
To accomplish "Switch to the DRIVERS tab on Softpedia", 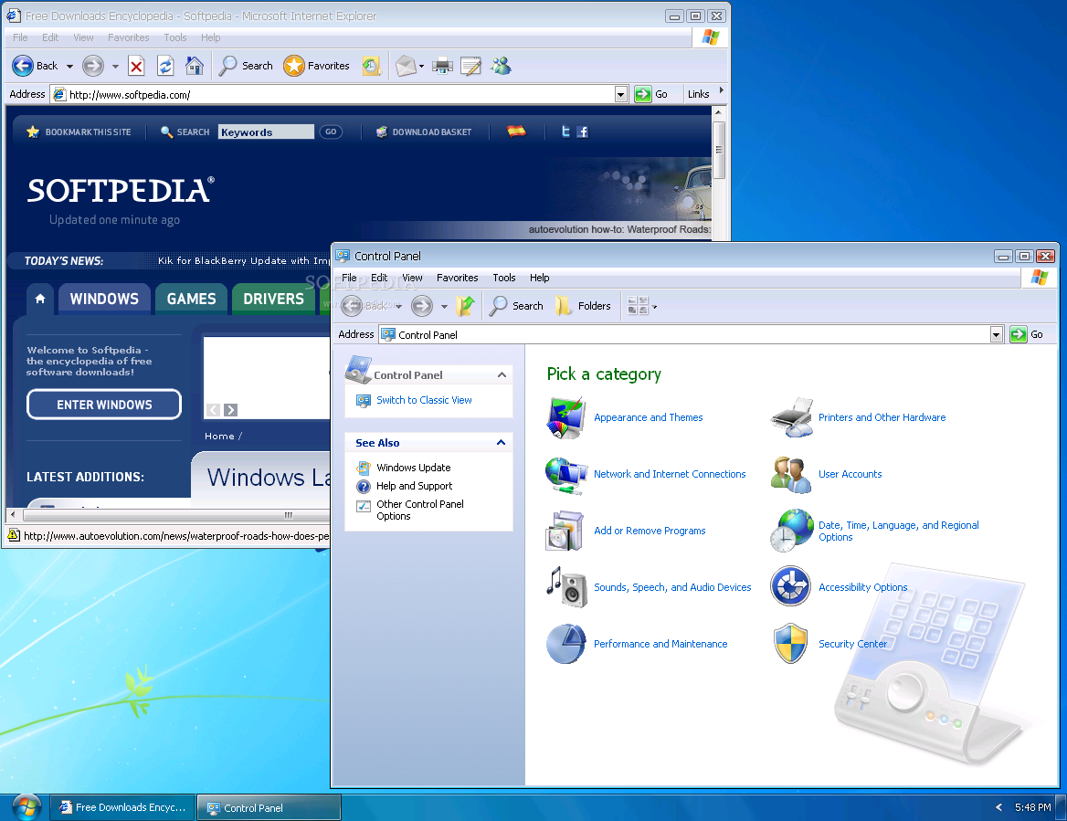I will 273,299.
